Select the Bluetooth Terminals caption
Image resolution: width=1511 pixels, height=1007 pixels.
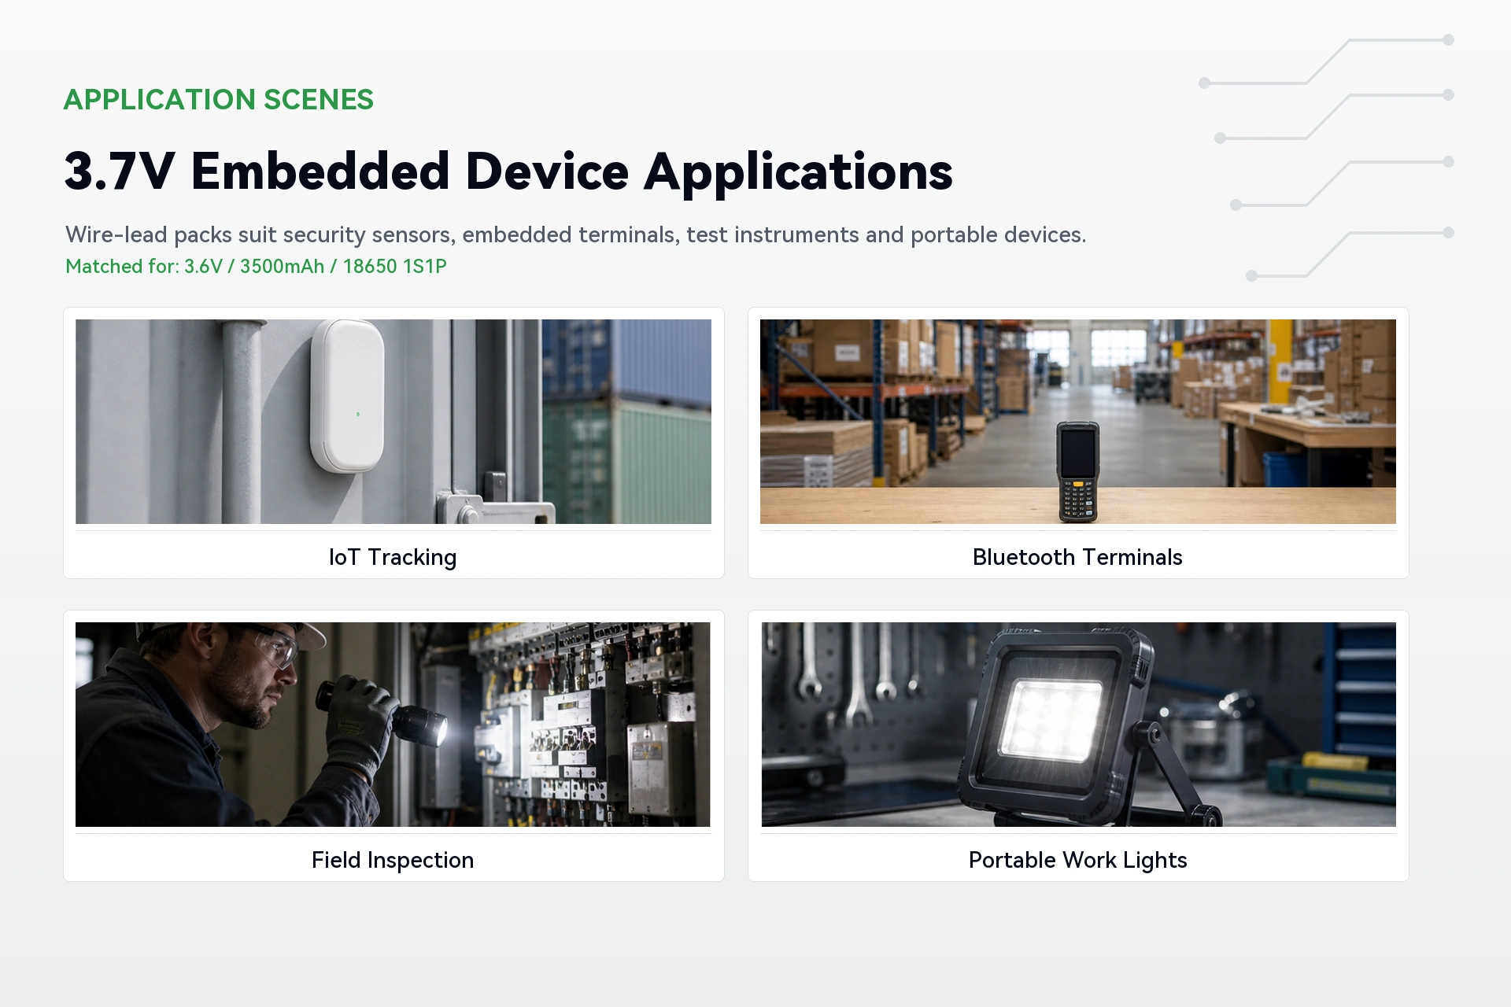coord(1077,557)
